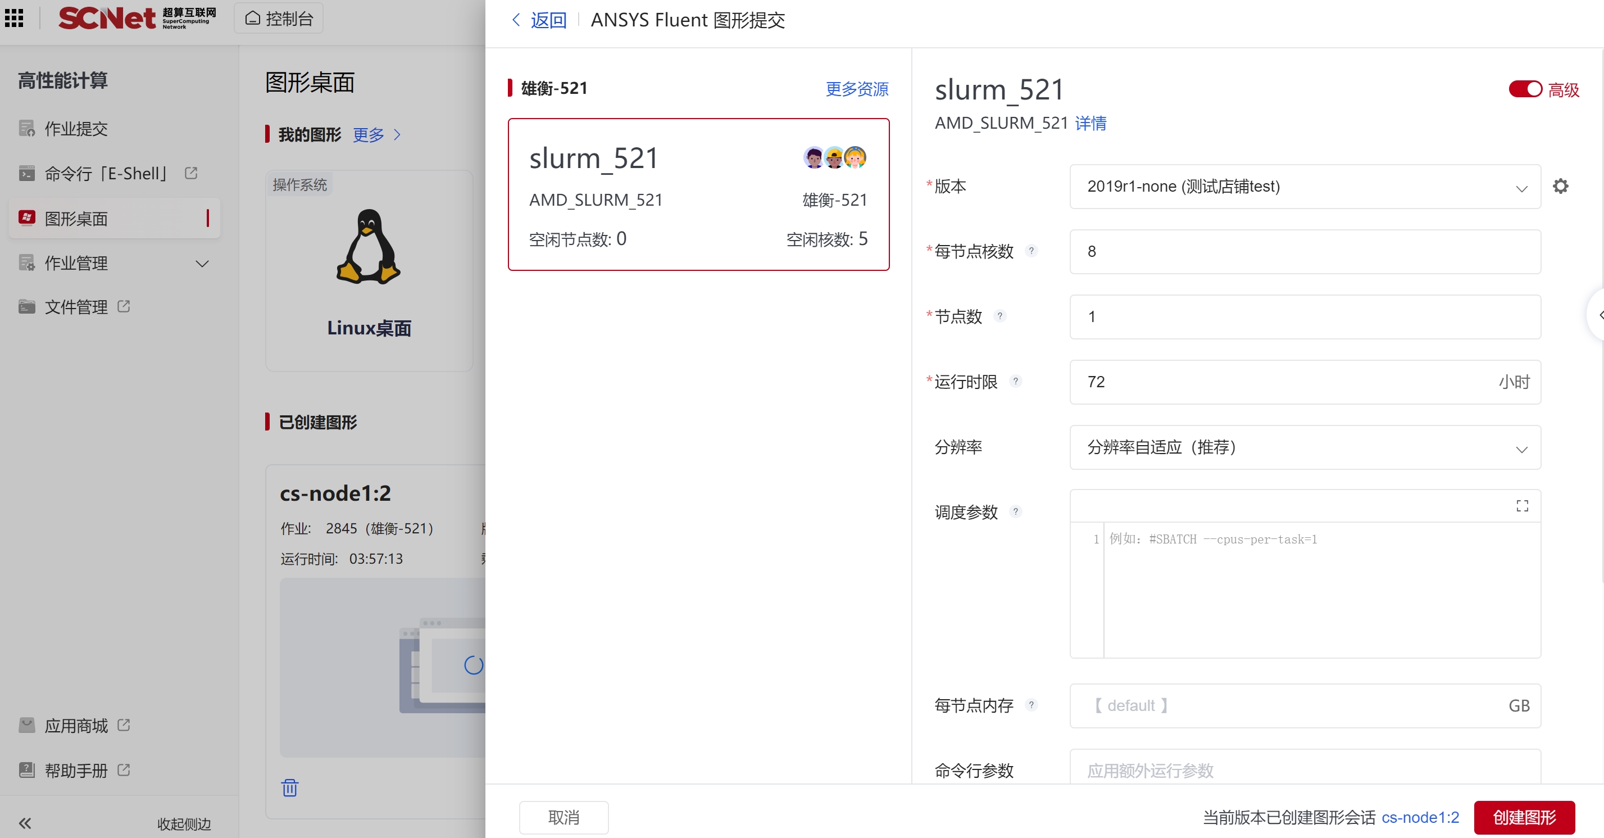Expand the 作业管理 chevron
The width and height of the screenshot is (1604, 838).
click(202, 264)
